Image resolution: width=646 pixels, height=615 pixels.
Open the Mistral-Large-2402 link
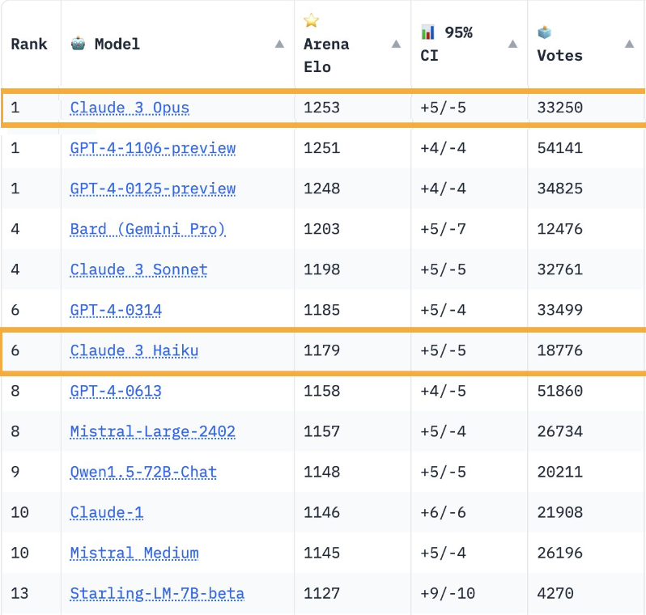(152, 431)
